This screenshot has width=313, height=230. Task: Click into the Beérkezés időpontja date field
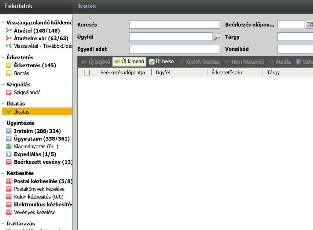click(x=291, y=24)
